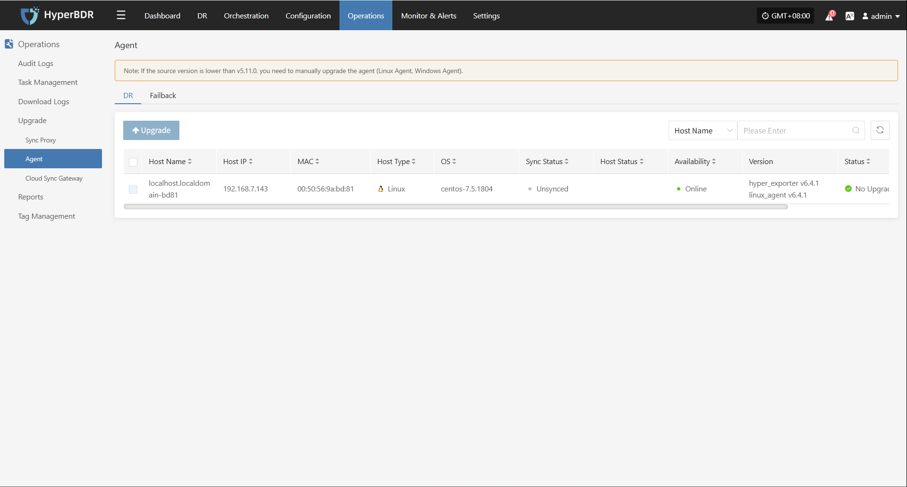
Task: Sort by Host Name arrows
Action: (190, 161)
